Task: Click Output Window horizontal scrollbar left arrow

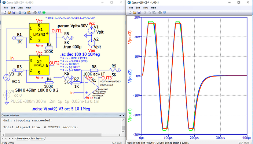Action: 3,135
